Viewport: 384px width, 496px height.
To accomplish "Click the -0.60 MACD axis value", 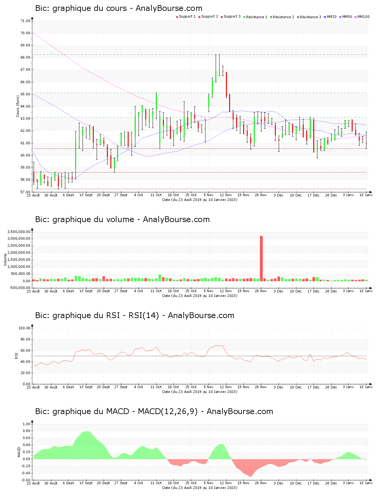I will (x=26, y=480).
